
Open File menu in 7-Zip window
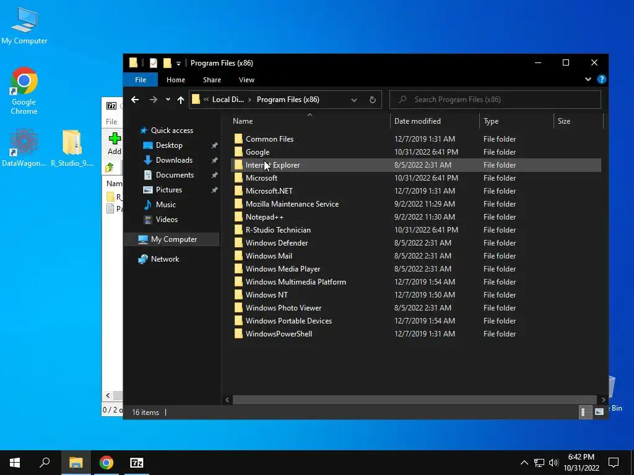(x=111, y=122)
